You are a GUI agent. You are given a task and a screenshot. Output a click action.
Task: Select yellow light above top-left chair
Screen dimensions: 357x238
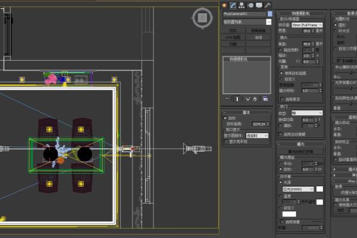pyautogui.click(x=49, y=129)
